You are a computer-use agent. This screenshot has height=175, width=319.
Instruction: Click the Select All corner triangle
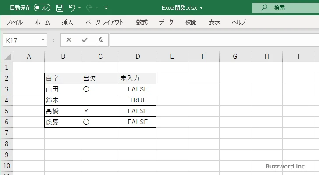7,56
